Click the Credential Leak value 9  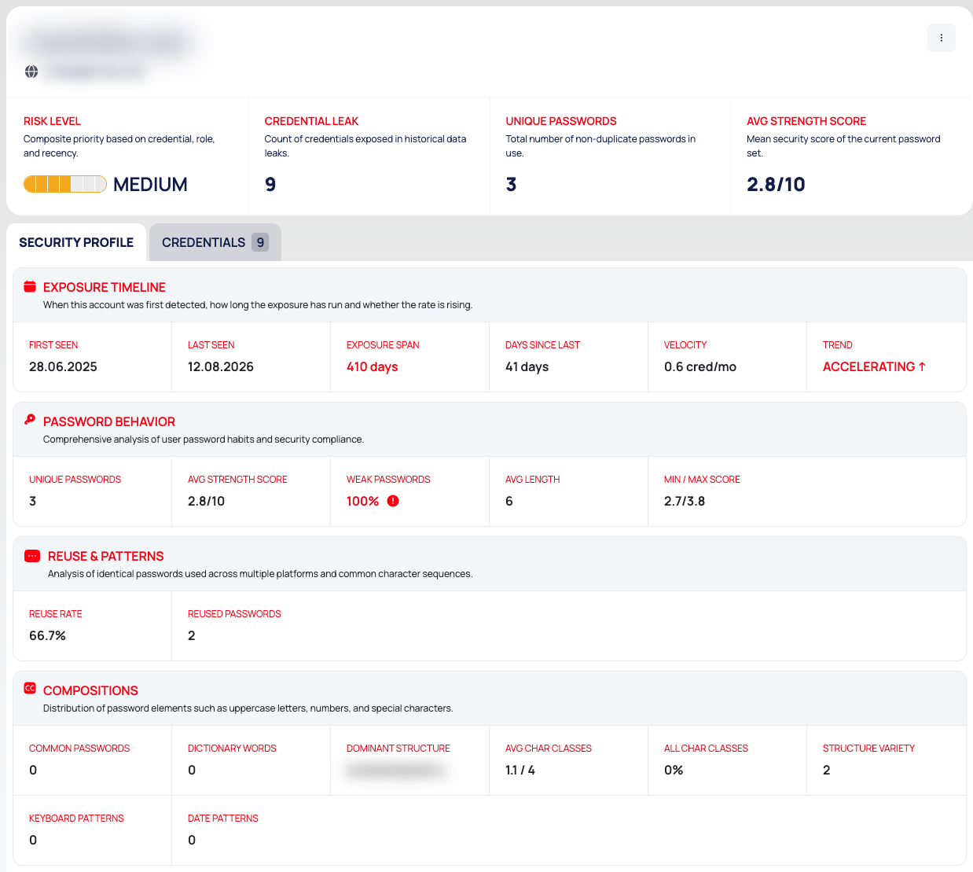click(270, 184)
